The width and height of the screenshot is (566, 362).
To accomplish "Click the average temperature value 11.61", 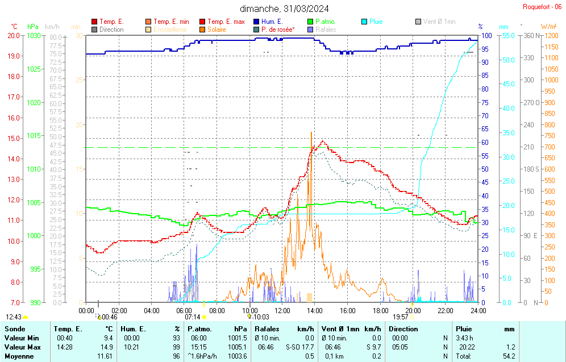I will pyautogui.click(x=105, y=356).
